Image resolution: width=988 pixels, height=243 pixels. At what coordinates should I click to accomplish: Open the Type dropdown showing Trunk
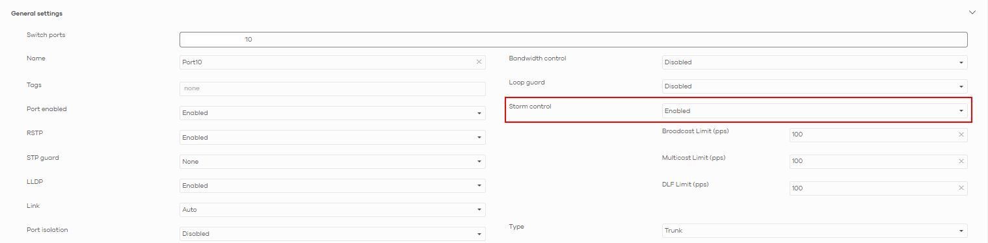tap(814, 231)
